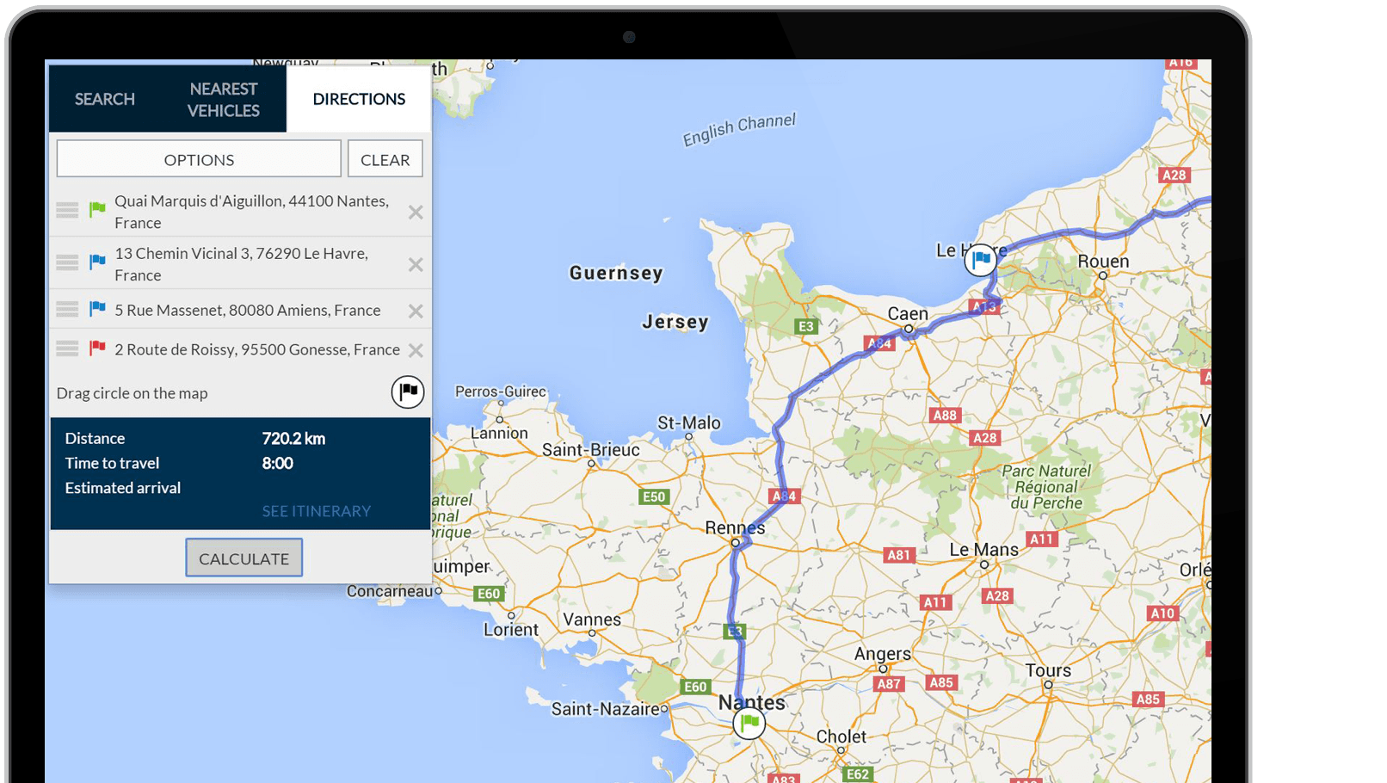Image resolution: width=1387 pixels, height=783 pixels.
Task: Click the 720.2 km distance value
Action: point(293,439)
